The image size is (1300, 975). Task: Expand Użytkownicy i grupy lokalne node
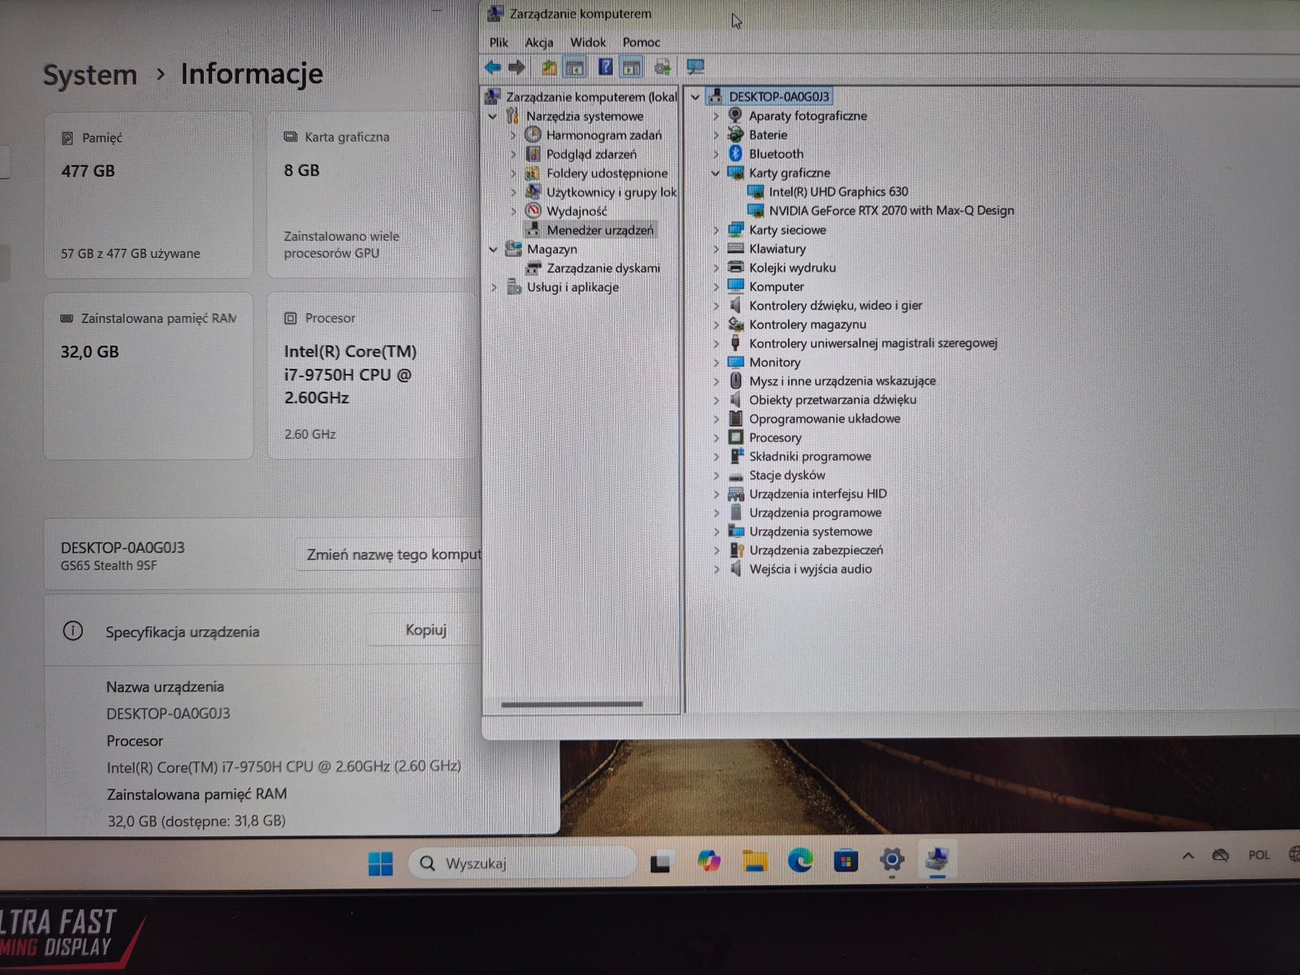513,192
